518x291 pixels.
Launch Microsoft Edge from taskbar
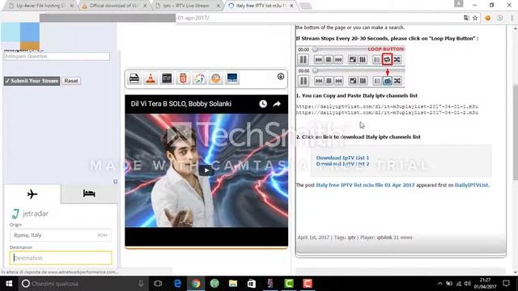click(x=177, y=284)
